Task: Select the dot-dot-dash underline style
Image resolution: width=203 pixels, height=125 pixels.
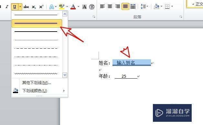Action: click(x=36, y=65)
